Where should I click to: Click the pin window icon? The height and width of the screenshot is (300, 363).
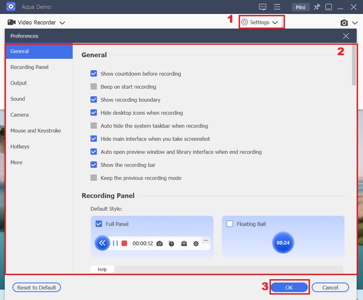[x=317, y=7]
